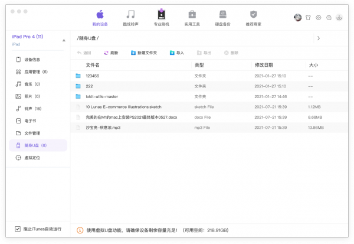Click the 导出 export button
The image size is (354, 244).
204,53
